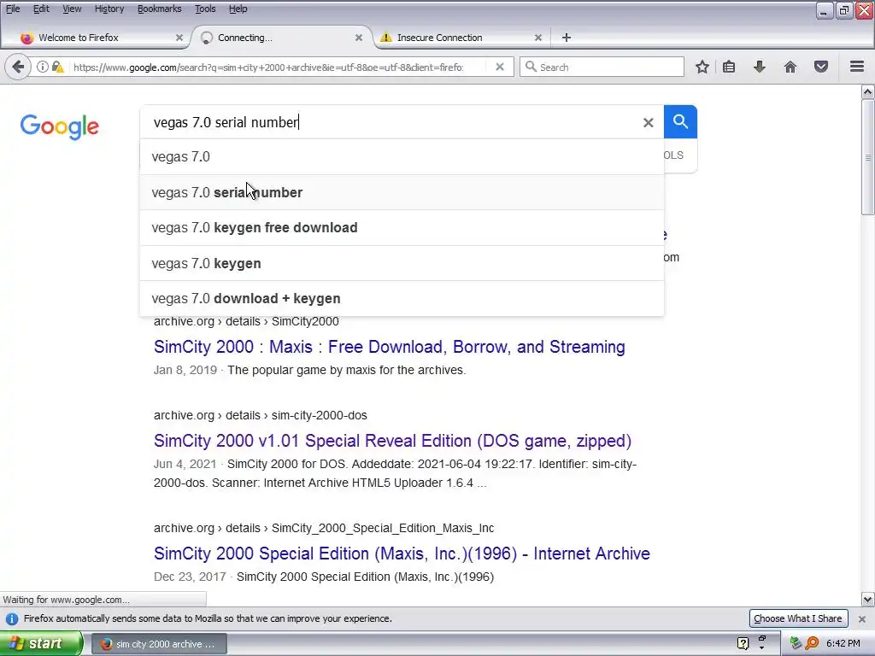Save page to Pocket icon
Image resolution: width=875 pixels, height=656 pixels.
tap(821, 67)
